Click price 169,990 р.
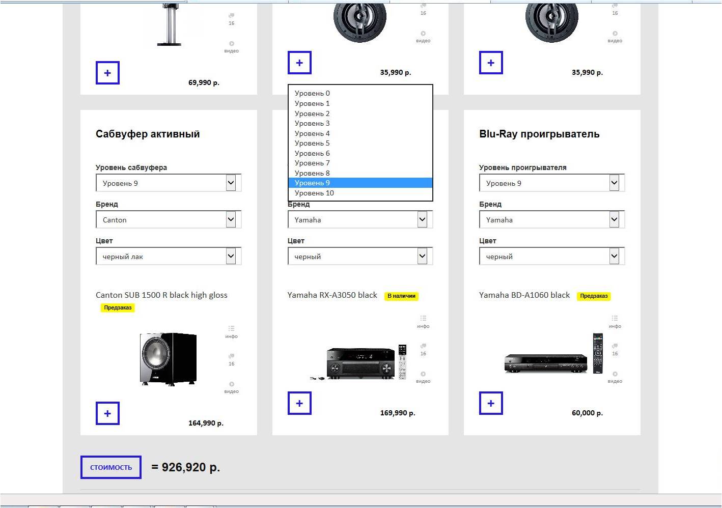 (x=398, y=413)
